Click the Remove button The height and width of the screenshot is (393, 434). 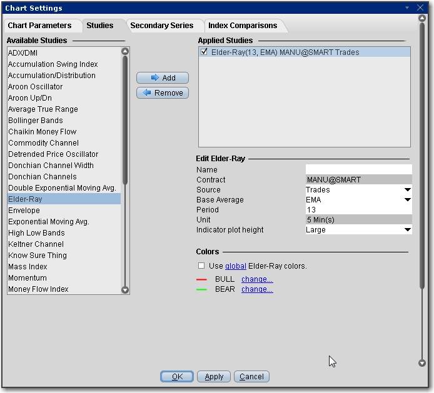tap(163, 93)
